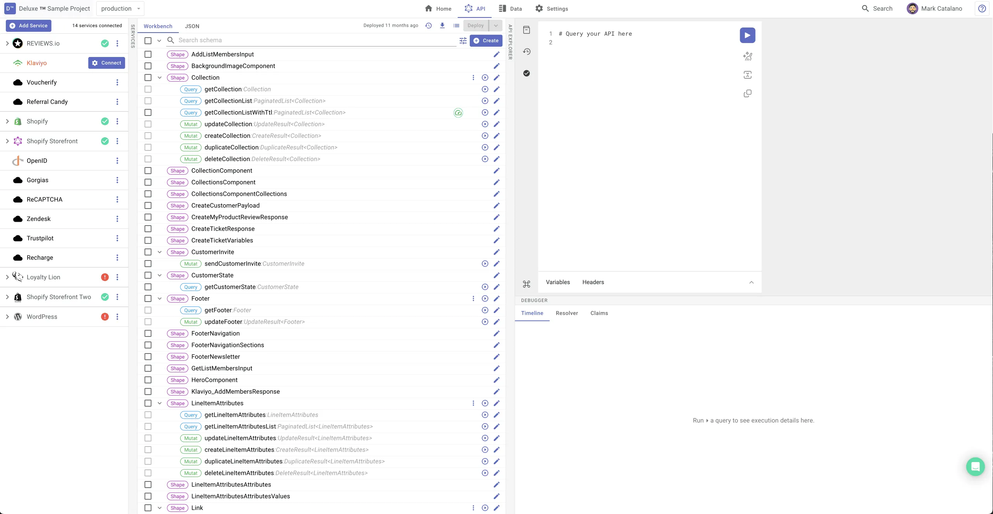This screenshot has height=514, width=993.
Task: Open the Data menu
Action: (x=510, y=9)
